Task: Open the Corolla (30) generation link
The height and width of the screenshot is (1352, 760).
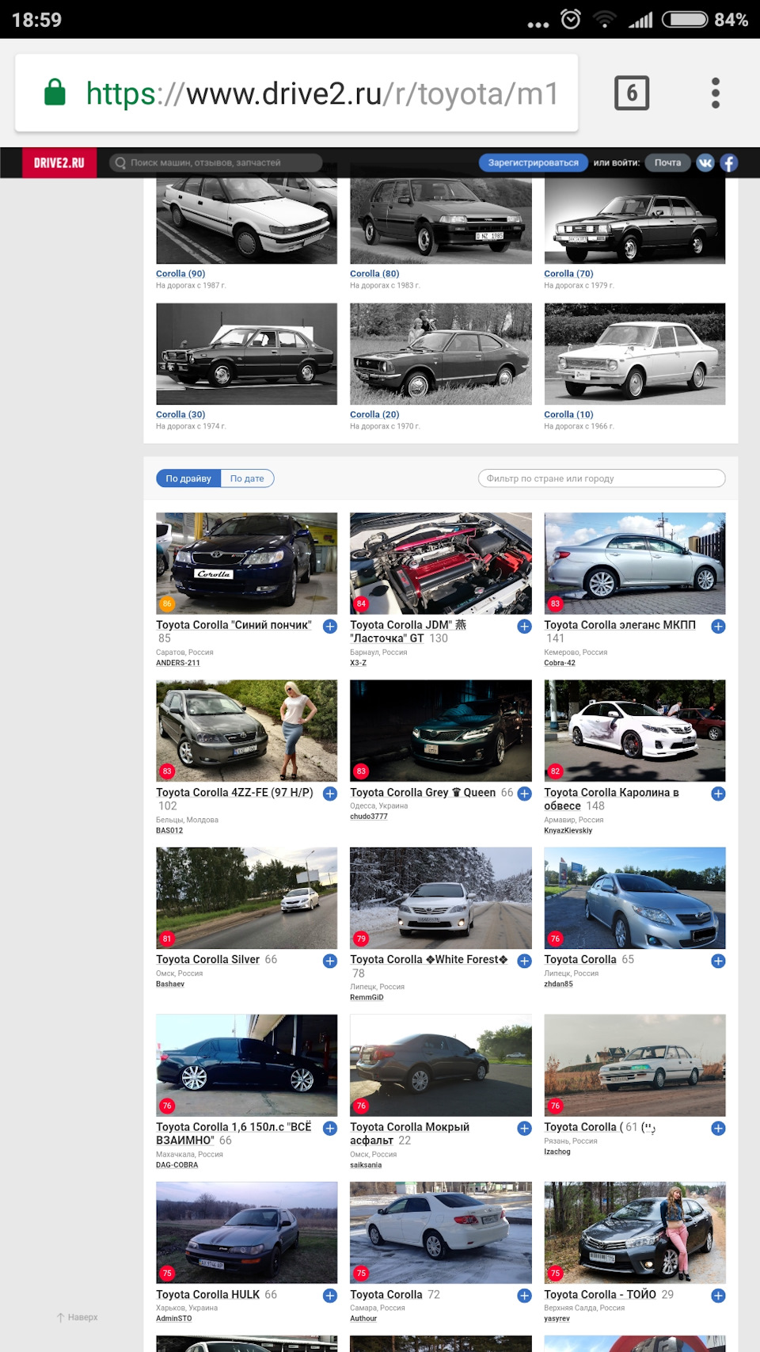Action: point(180,414)
